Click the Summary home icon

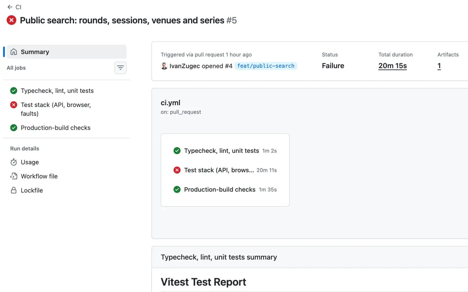14,52
